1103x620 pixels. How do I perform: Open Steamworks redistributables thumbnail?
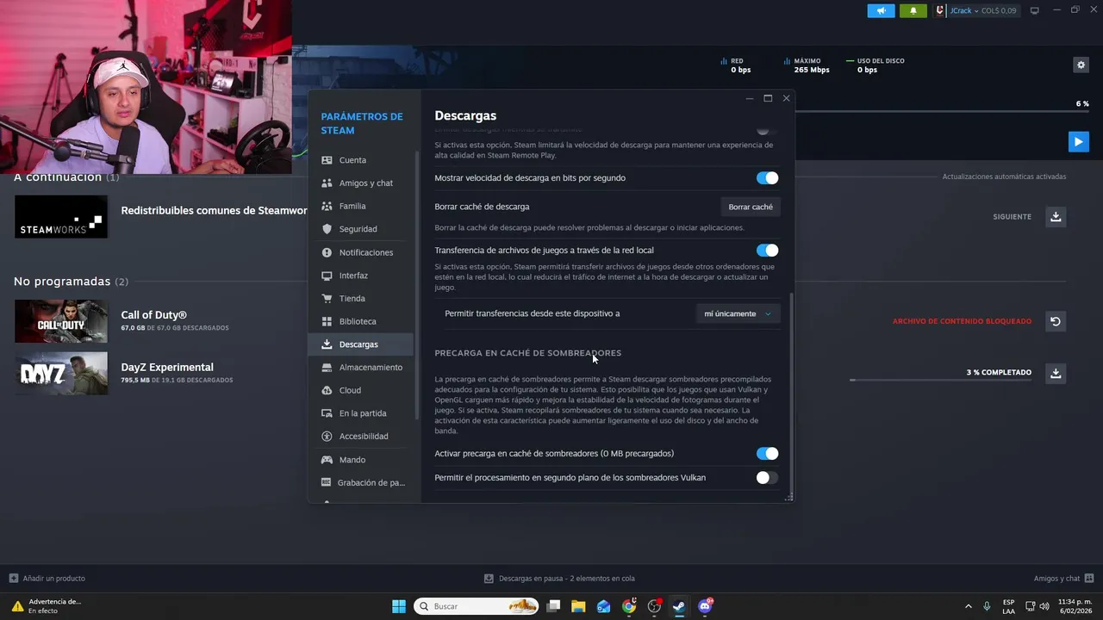click(61, 216)
